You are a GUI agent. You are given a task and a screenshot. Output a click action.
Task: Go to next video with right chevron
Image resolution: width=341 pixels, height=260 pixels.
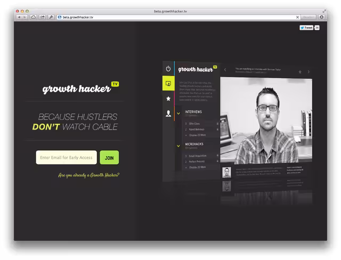pyautogui.click(x=308, y=72)
